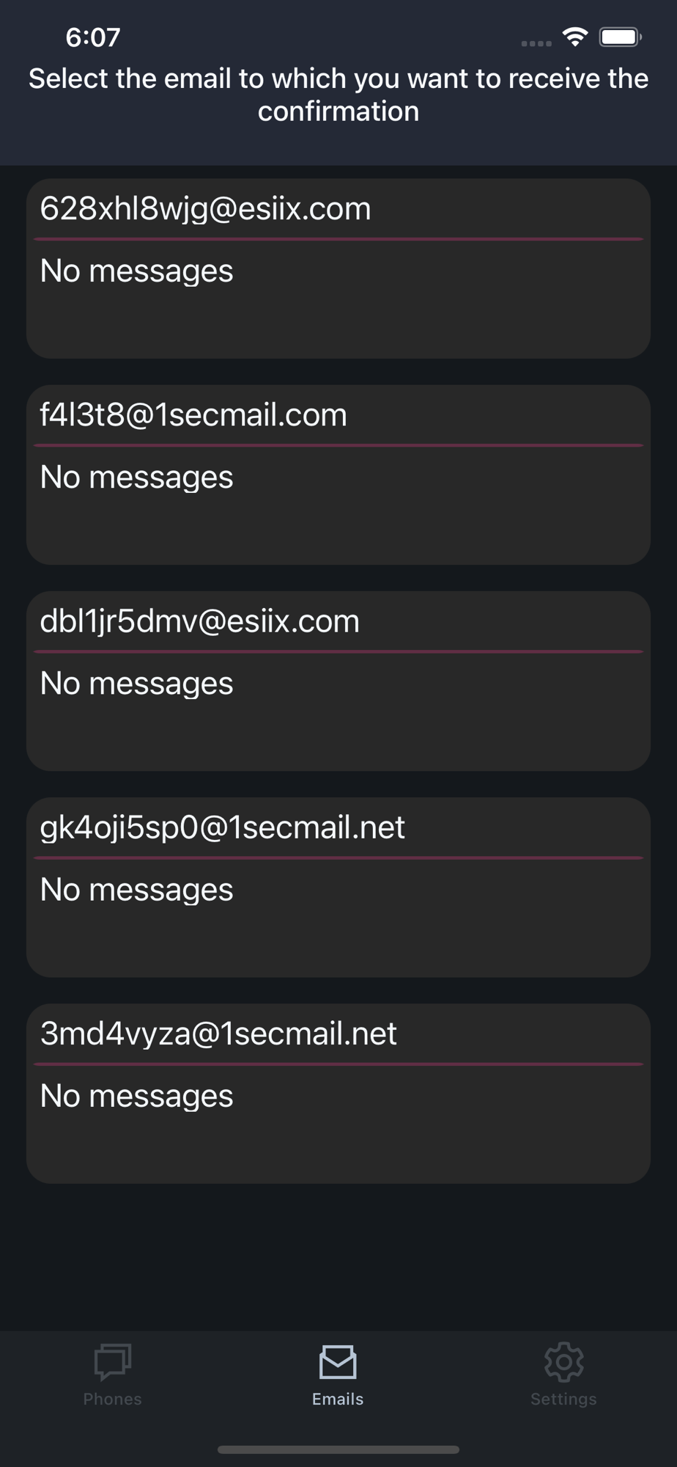677x1467 pixels.
Task: Choose email dbl1jr5dmv@esiix.com
Action: [x=200, y=621]
